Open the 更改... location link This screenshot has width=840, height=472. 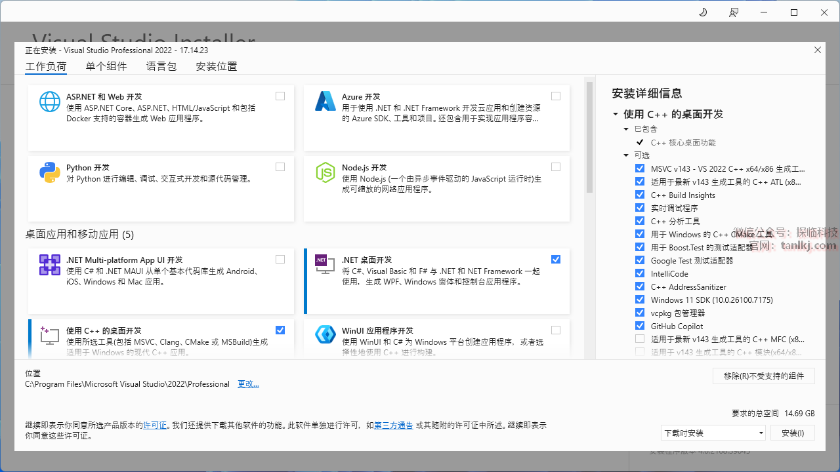coord(248,384)
